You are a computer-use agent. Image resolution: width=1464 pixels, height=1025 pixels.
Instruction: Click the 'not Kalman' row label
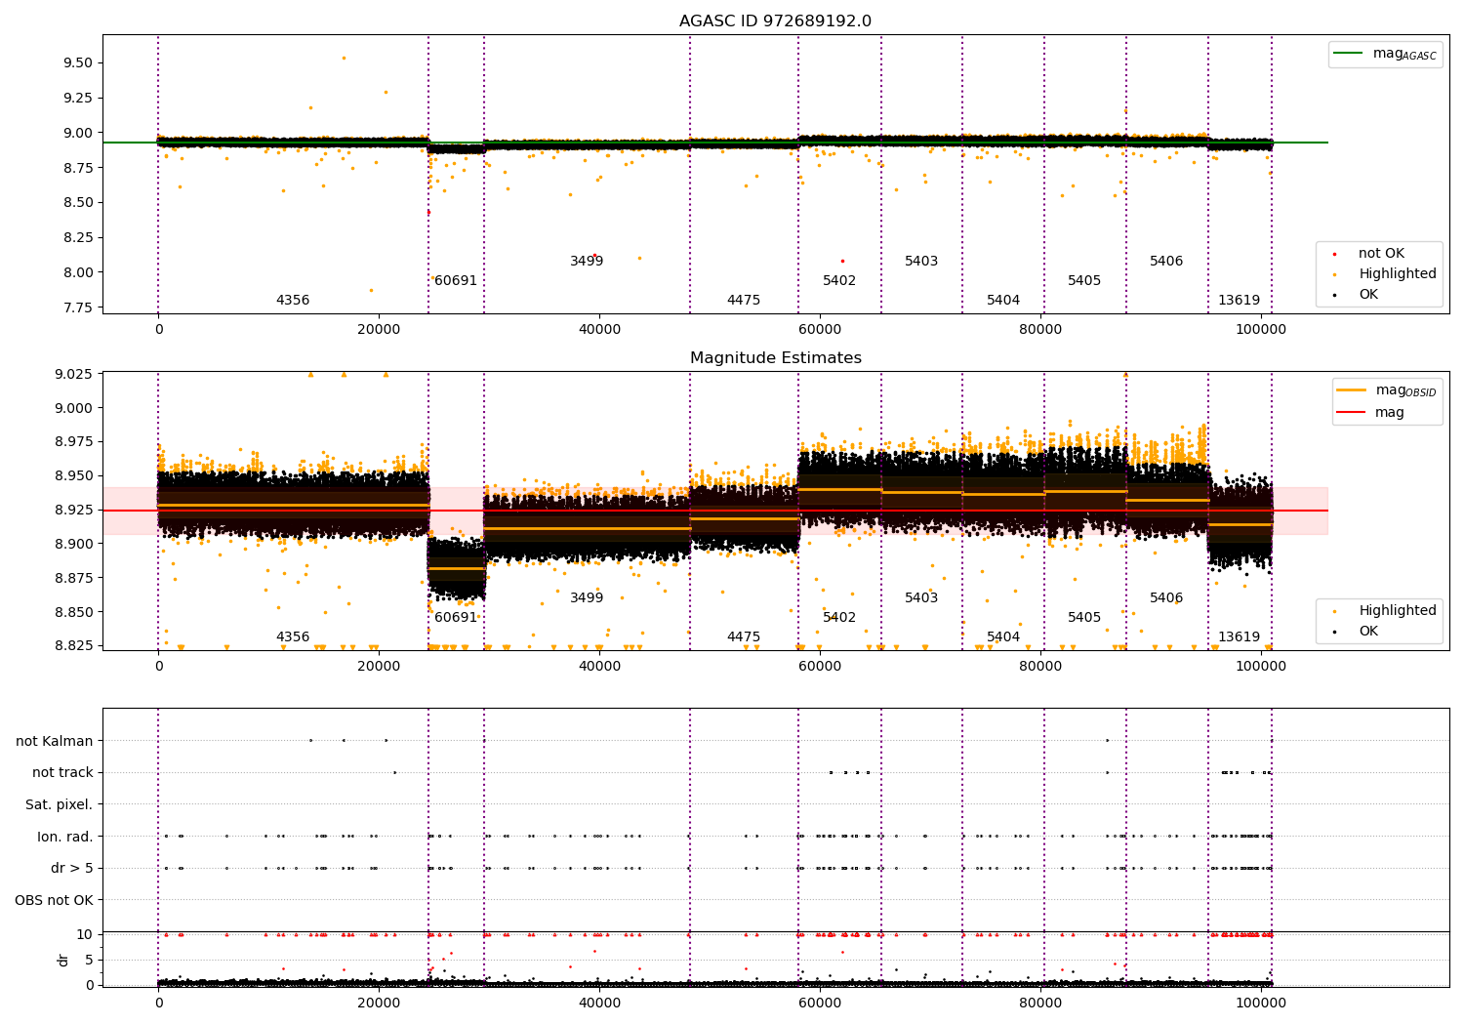tap(55, 741)
